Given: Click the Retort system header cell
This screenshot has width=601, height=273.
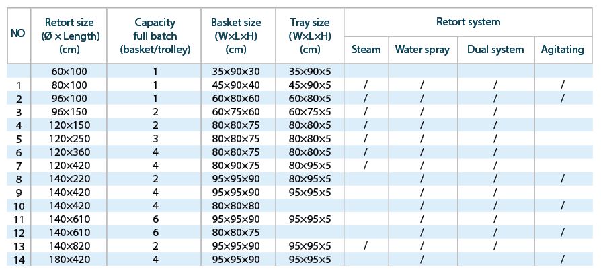Looking at the screenshot, I should (468, 22).
